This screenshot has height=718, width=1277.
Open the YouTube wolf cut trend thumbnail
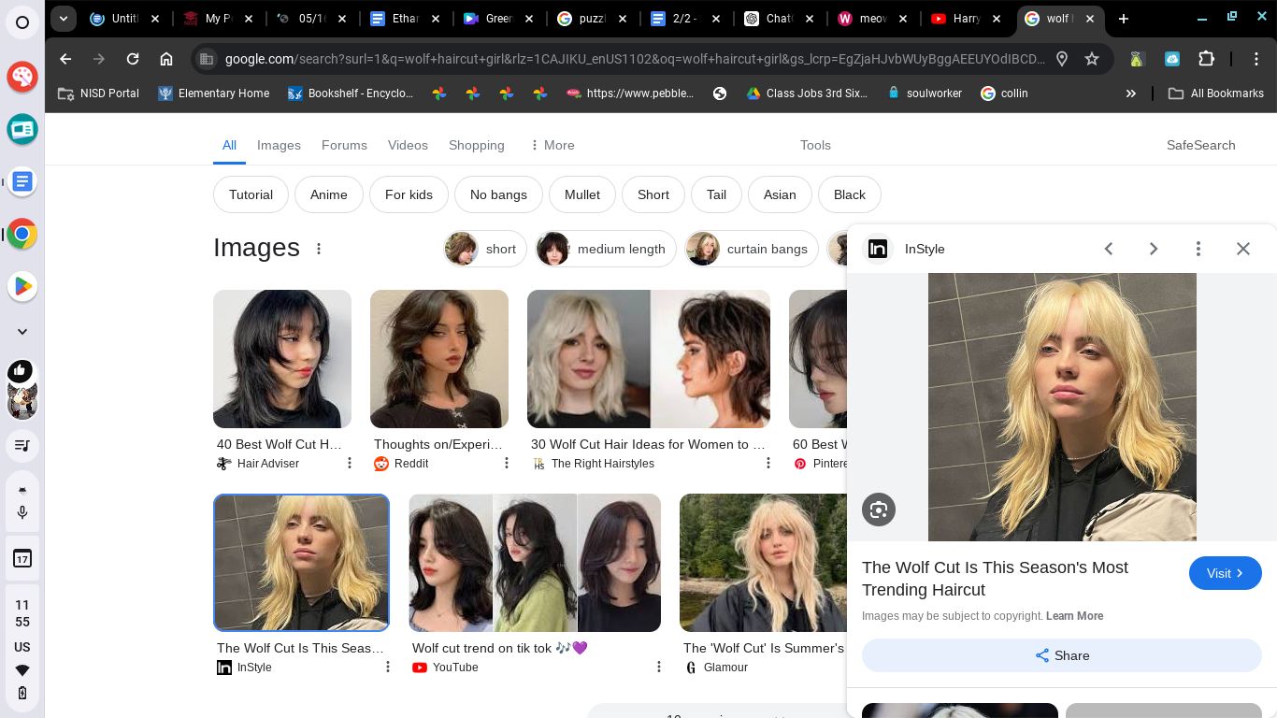pos(535,563)
